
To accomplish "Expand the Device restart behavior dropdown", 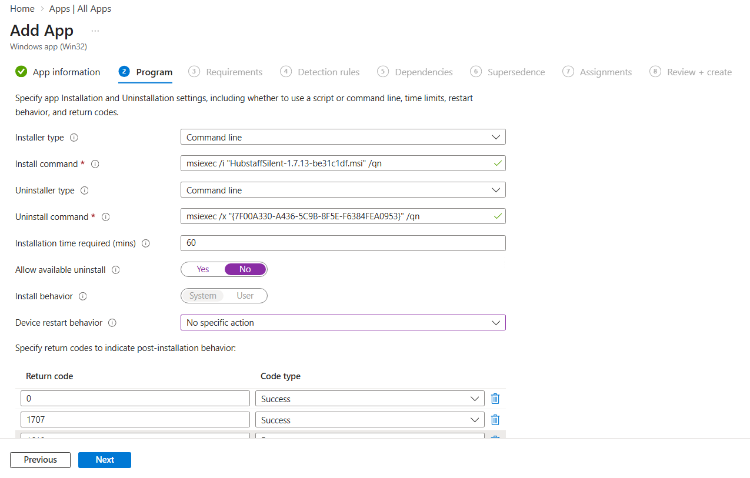I will click(343, 323).
